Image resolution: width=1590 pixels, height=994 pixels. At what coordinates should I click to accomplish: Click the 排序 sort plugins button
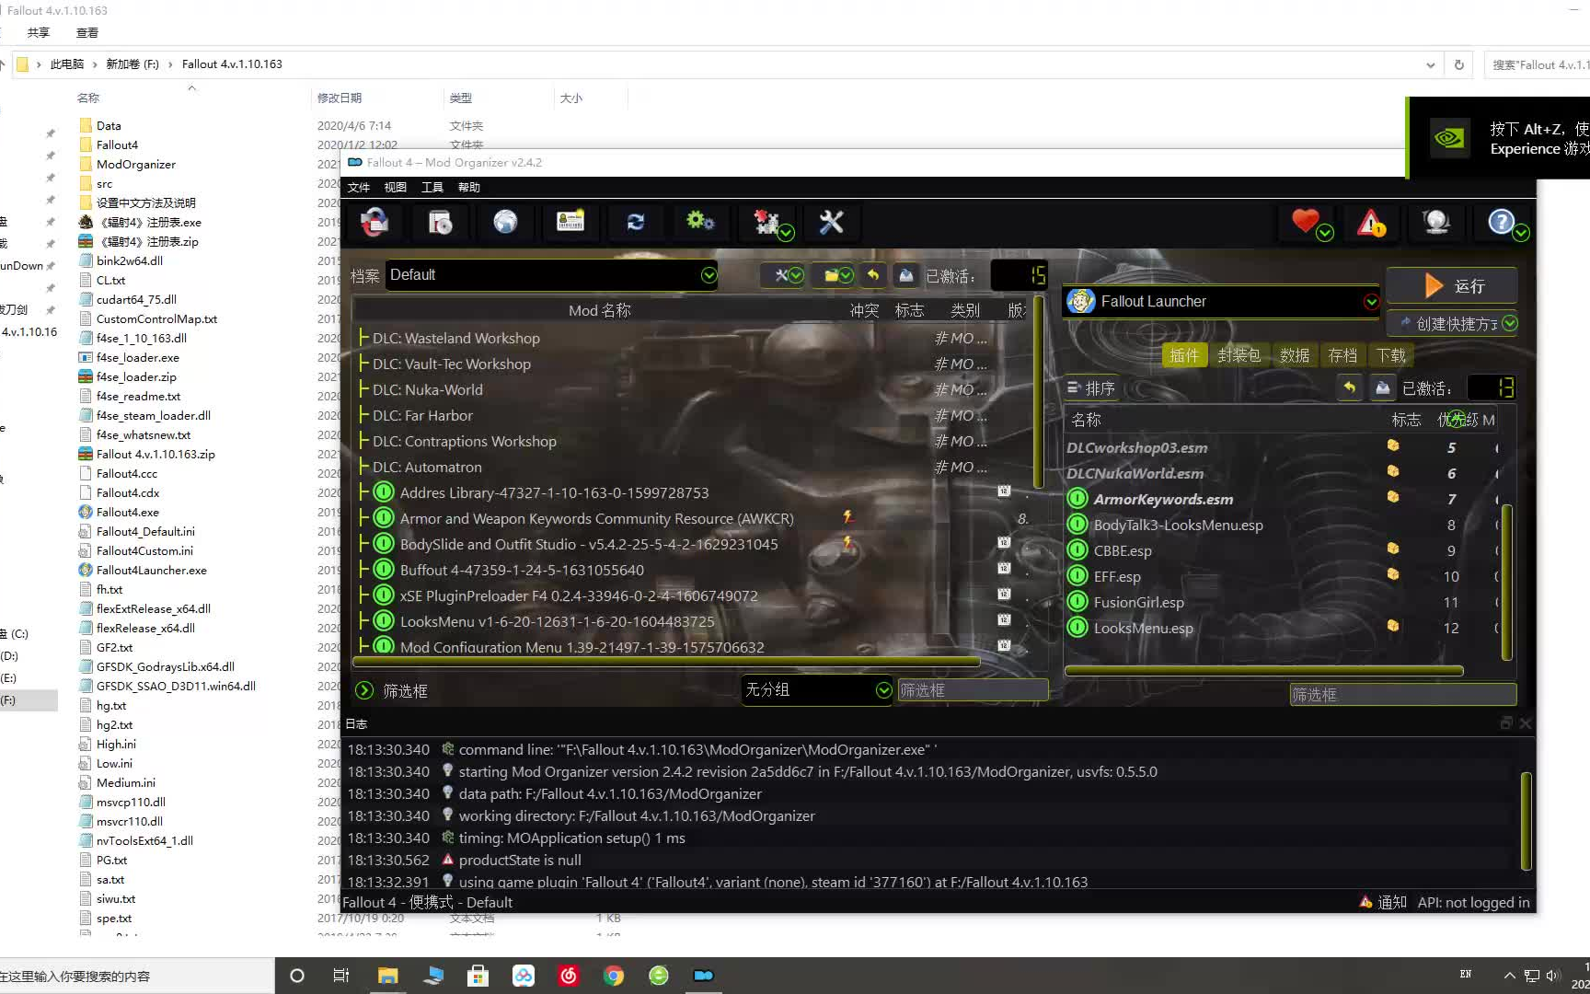pos(1091,388)
